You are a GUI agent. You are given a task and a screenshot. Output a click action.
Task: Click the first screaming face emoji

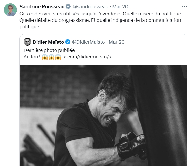pos(45,57)
